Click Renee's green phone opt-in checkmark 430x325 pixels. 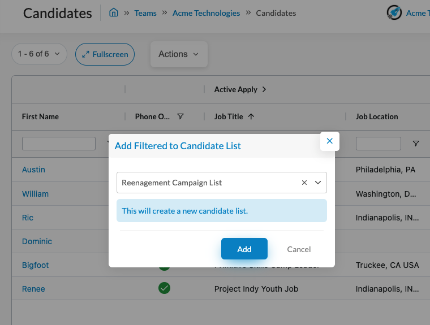(x=164, y=289)
